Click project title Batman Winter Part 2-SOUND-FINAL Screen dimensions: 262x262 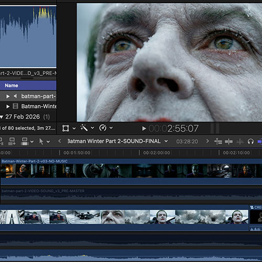pos(114,141)
